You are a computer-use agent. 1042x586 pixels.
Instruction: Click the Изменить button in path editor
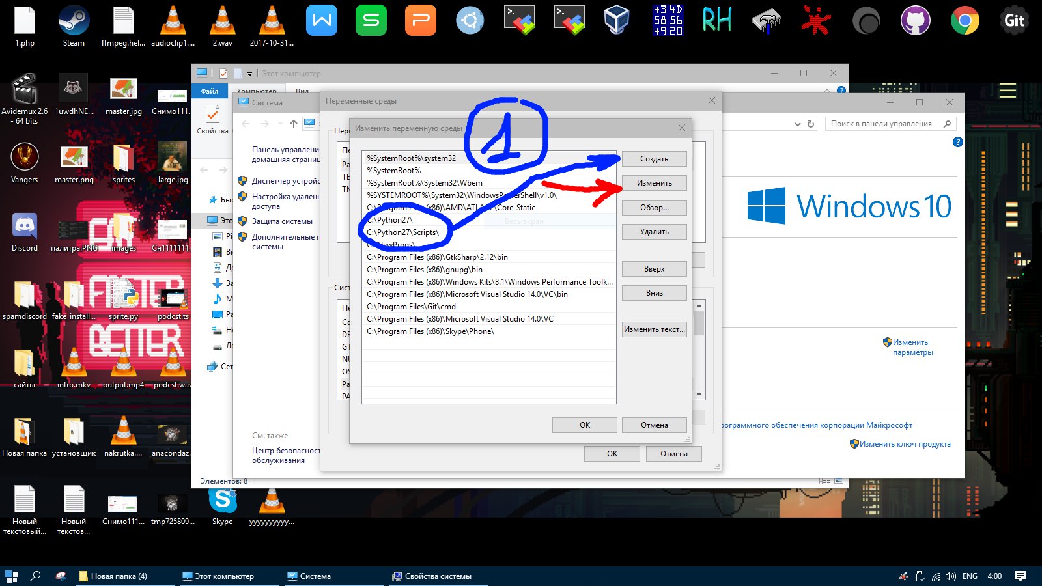pos(654,183)
